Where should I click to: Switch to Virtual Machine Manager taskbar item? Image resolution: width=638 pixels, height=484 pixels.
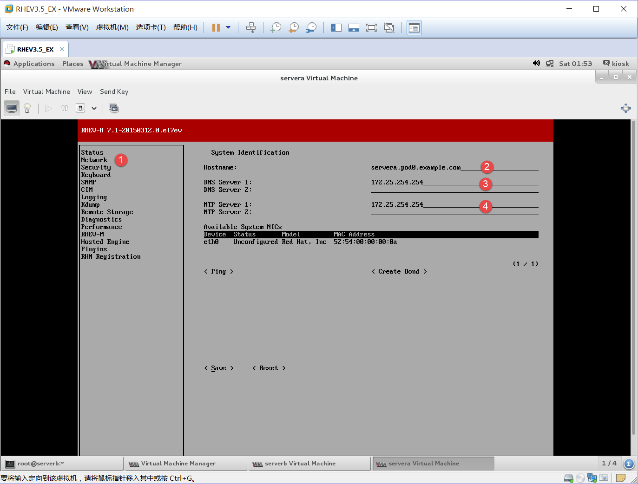[185, 464]
